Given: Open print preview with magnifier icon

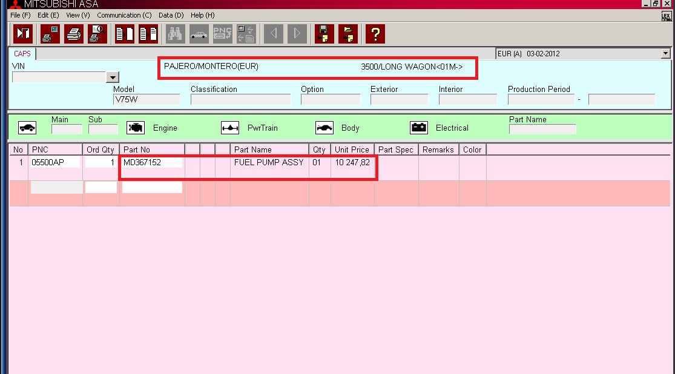Looking at the screenshot, I should pos(97,34).
